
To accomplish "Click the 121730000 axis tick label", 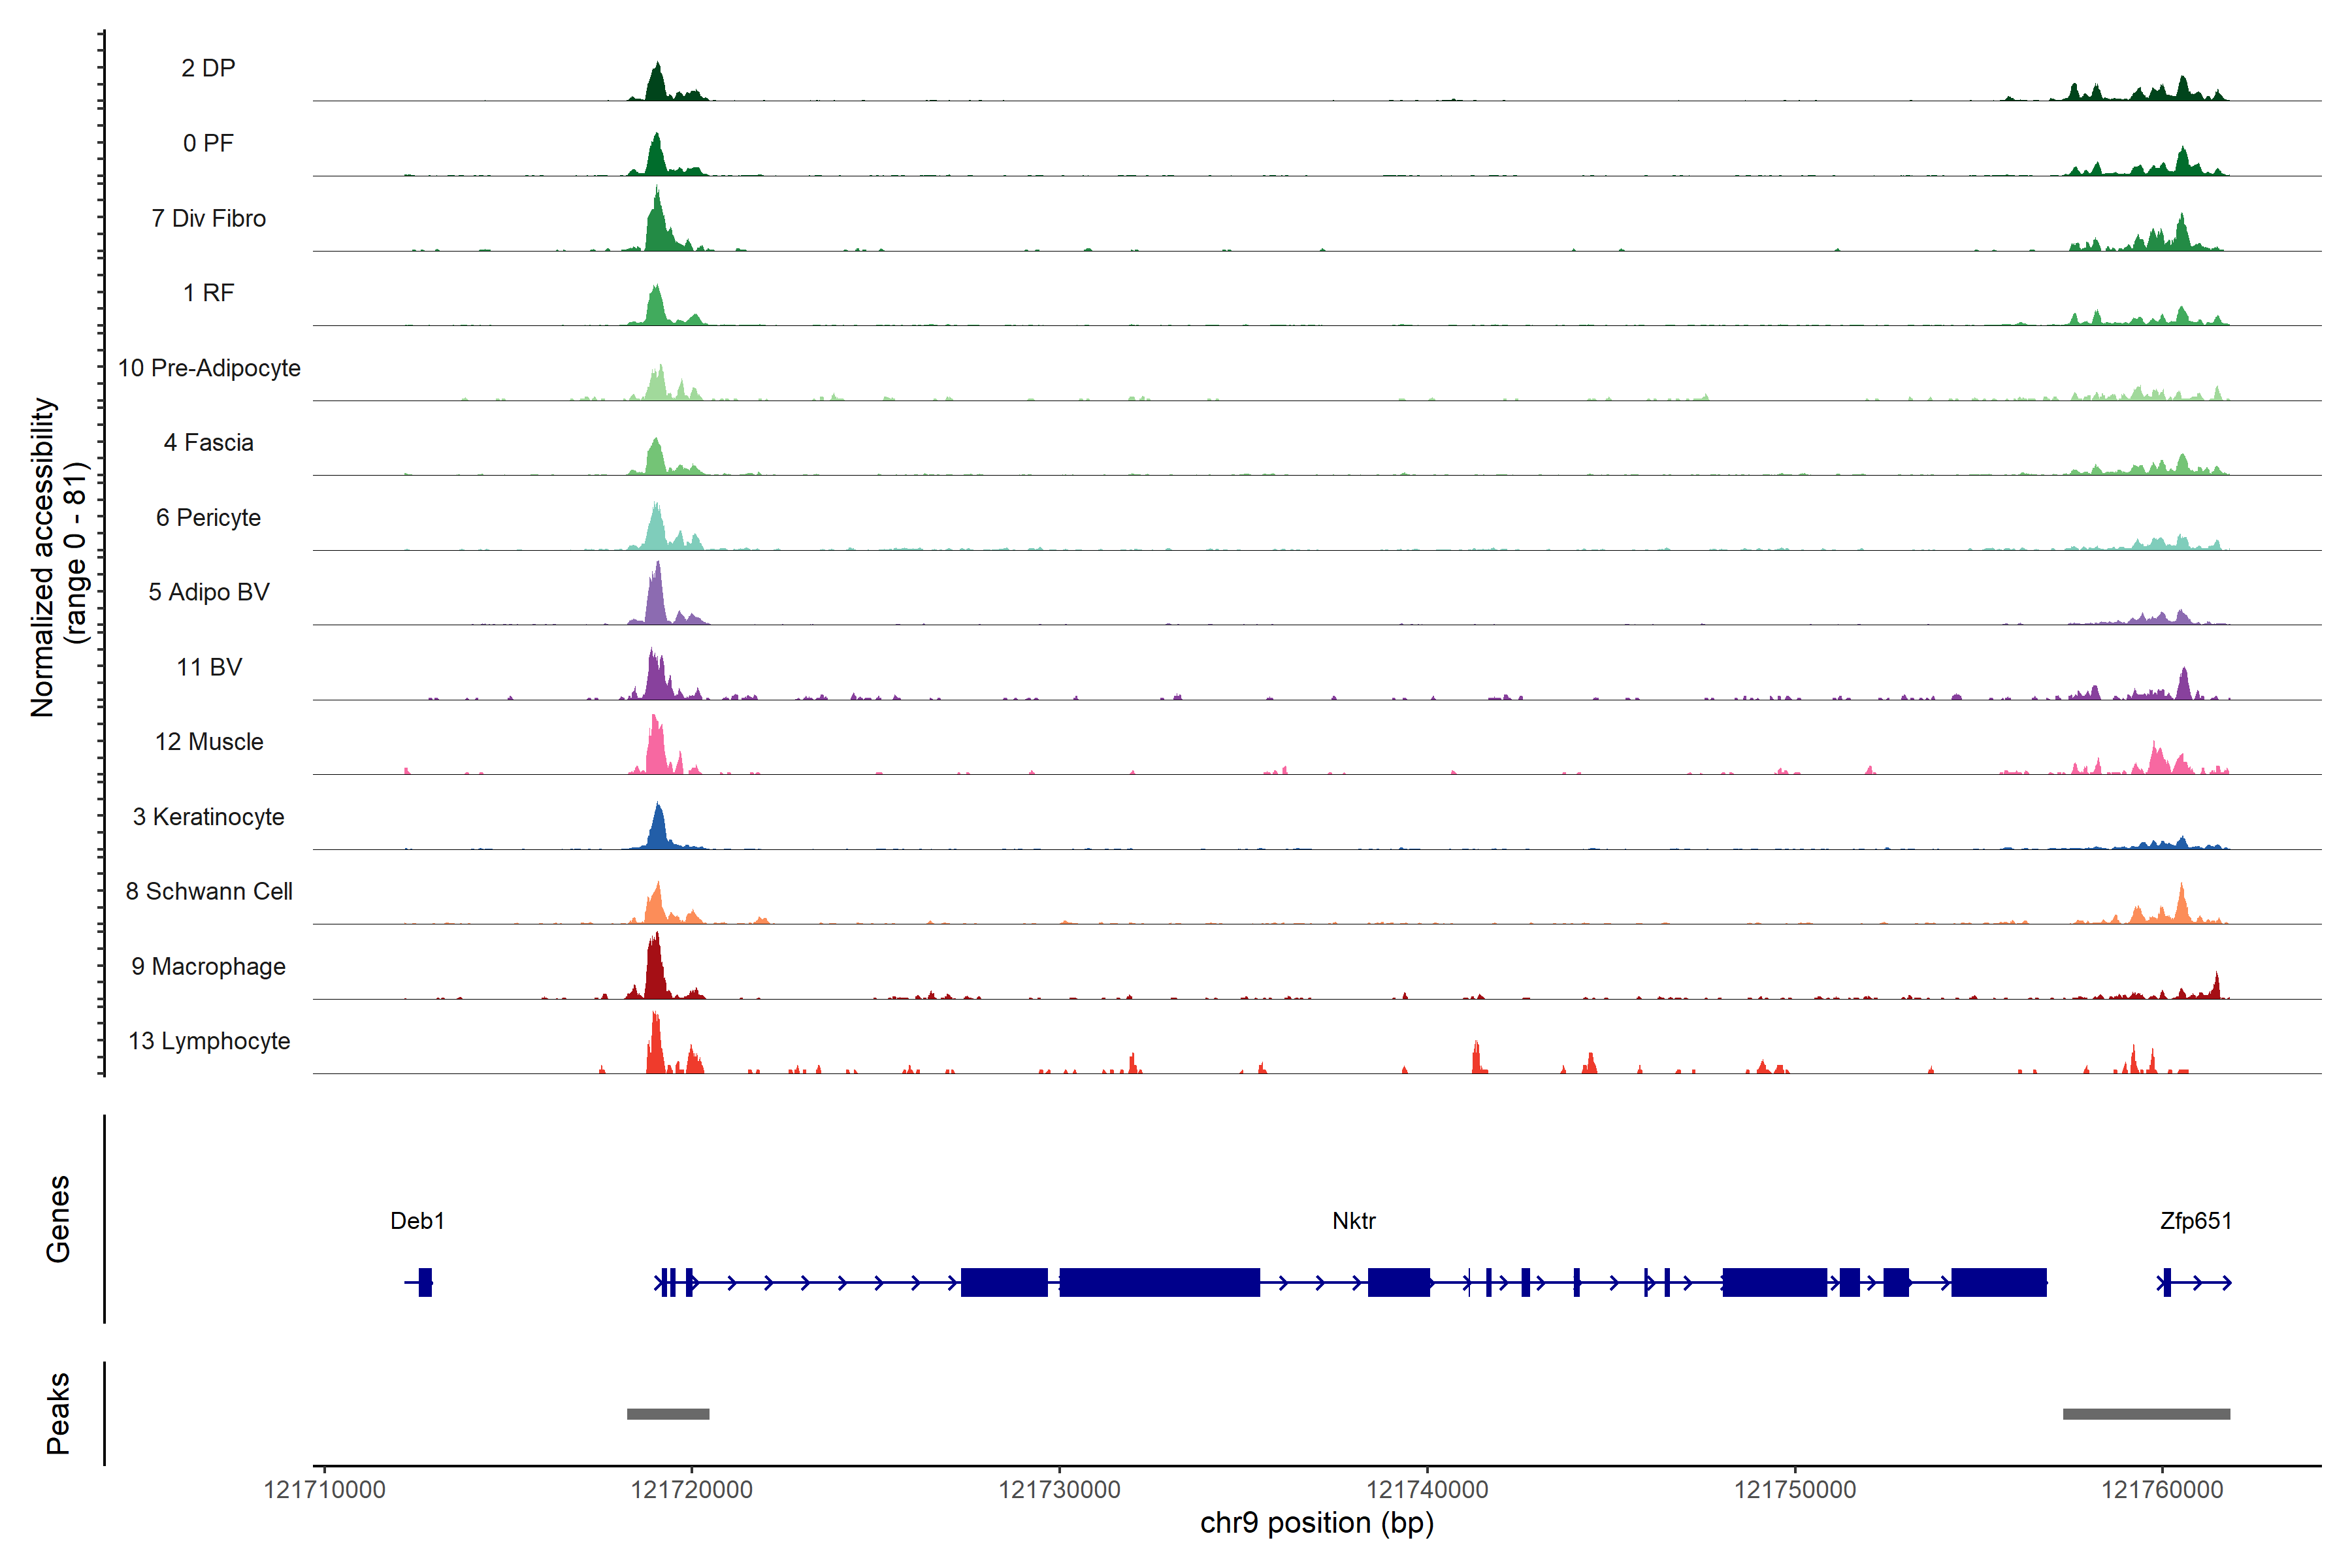I will [1059, 1490].
